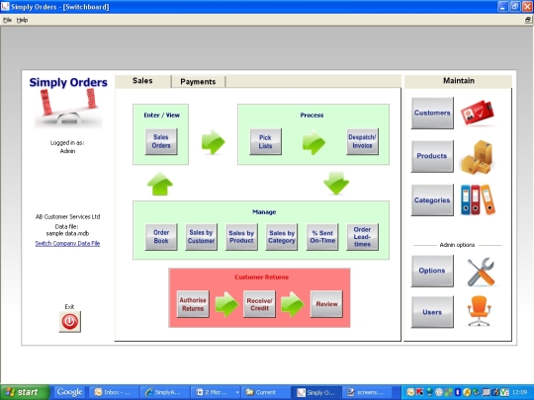This screenshot has height=400, width=534.
Task: Open the File menu
Action: pos(7,20)
